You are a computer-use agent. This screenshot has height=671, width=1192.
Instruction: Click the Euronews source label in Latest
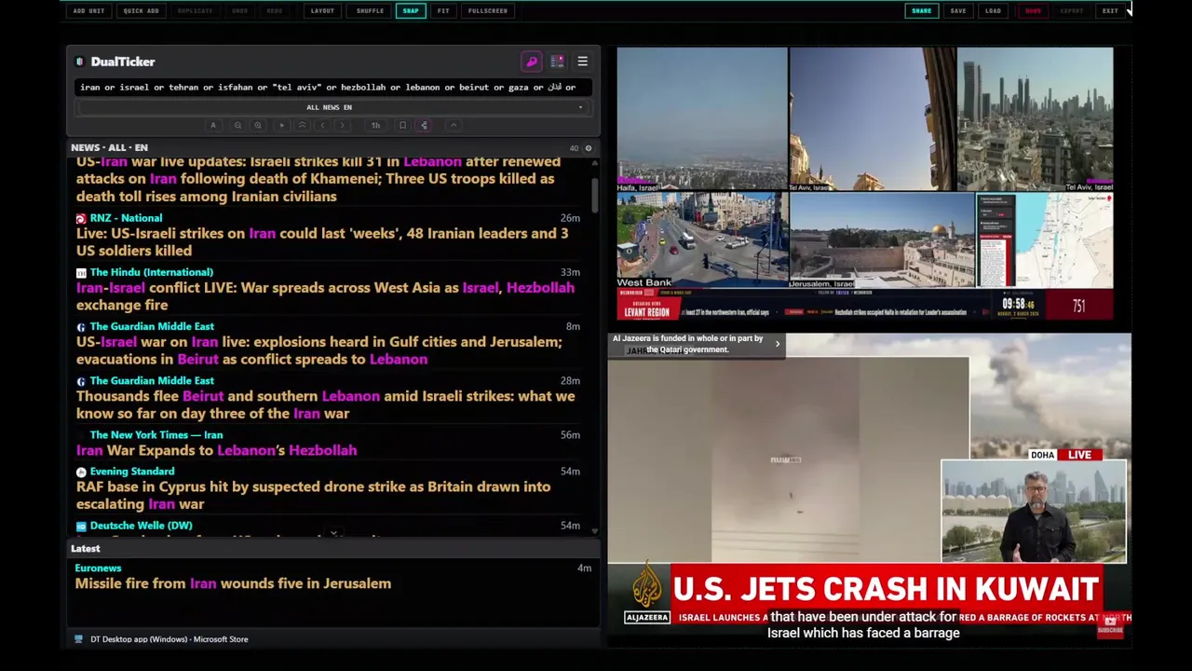pos(98,568)
